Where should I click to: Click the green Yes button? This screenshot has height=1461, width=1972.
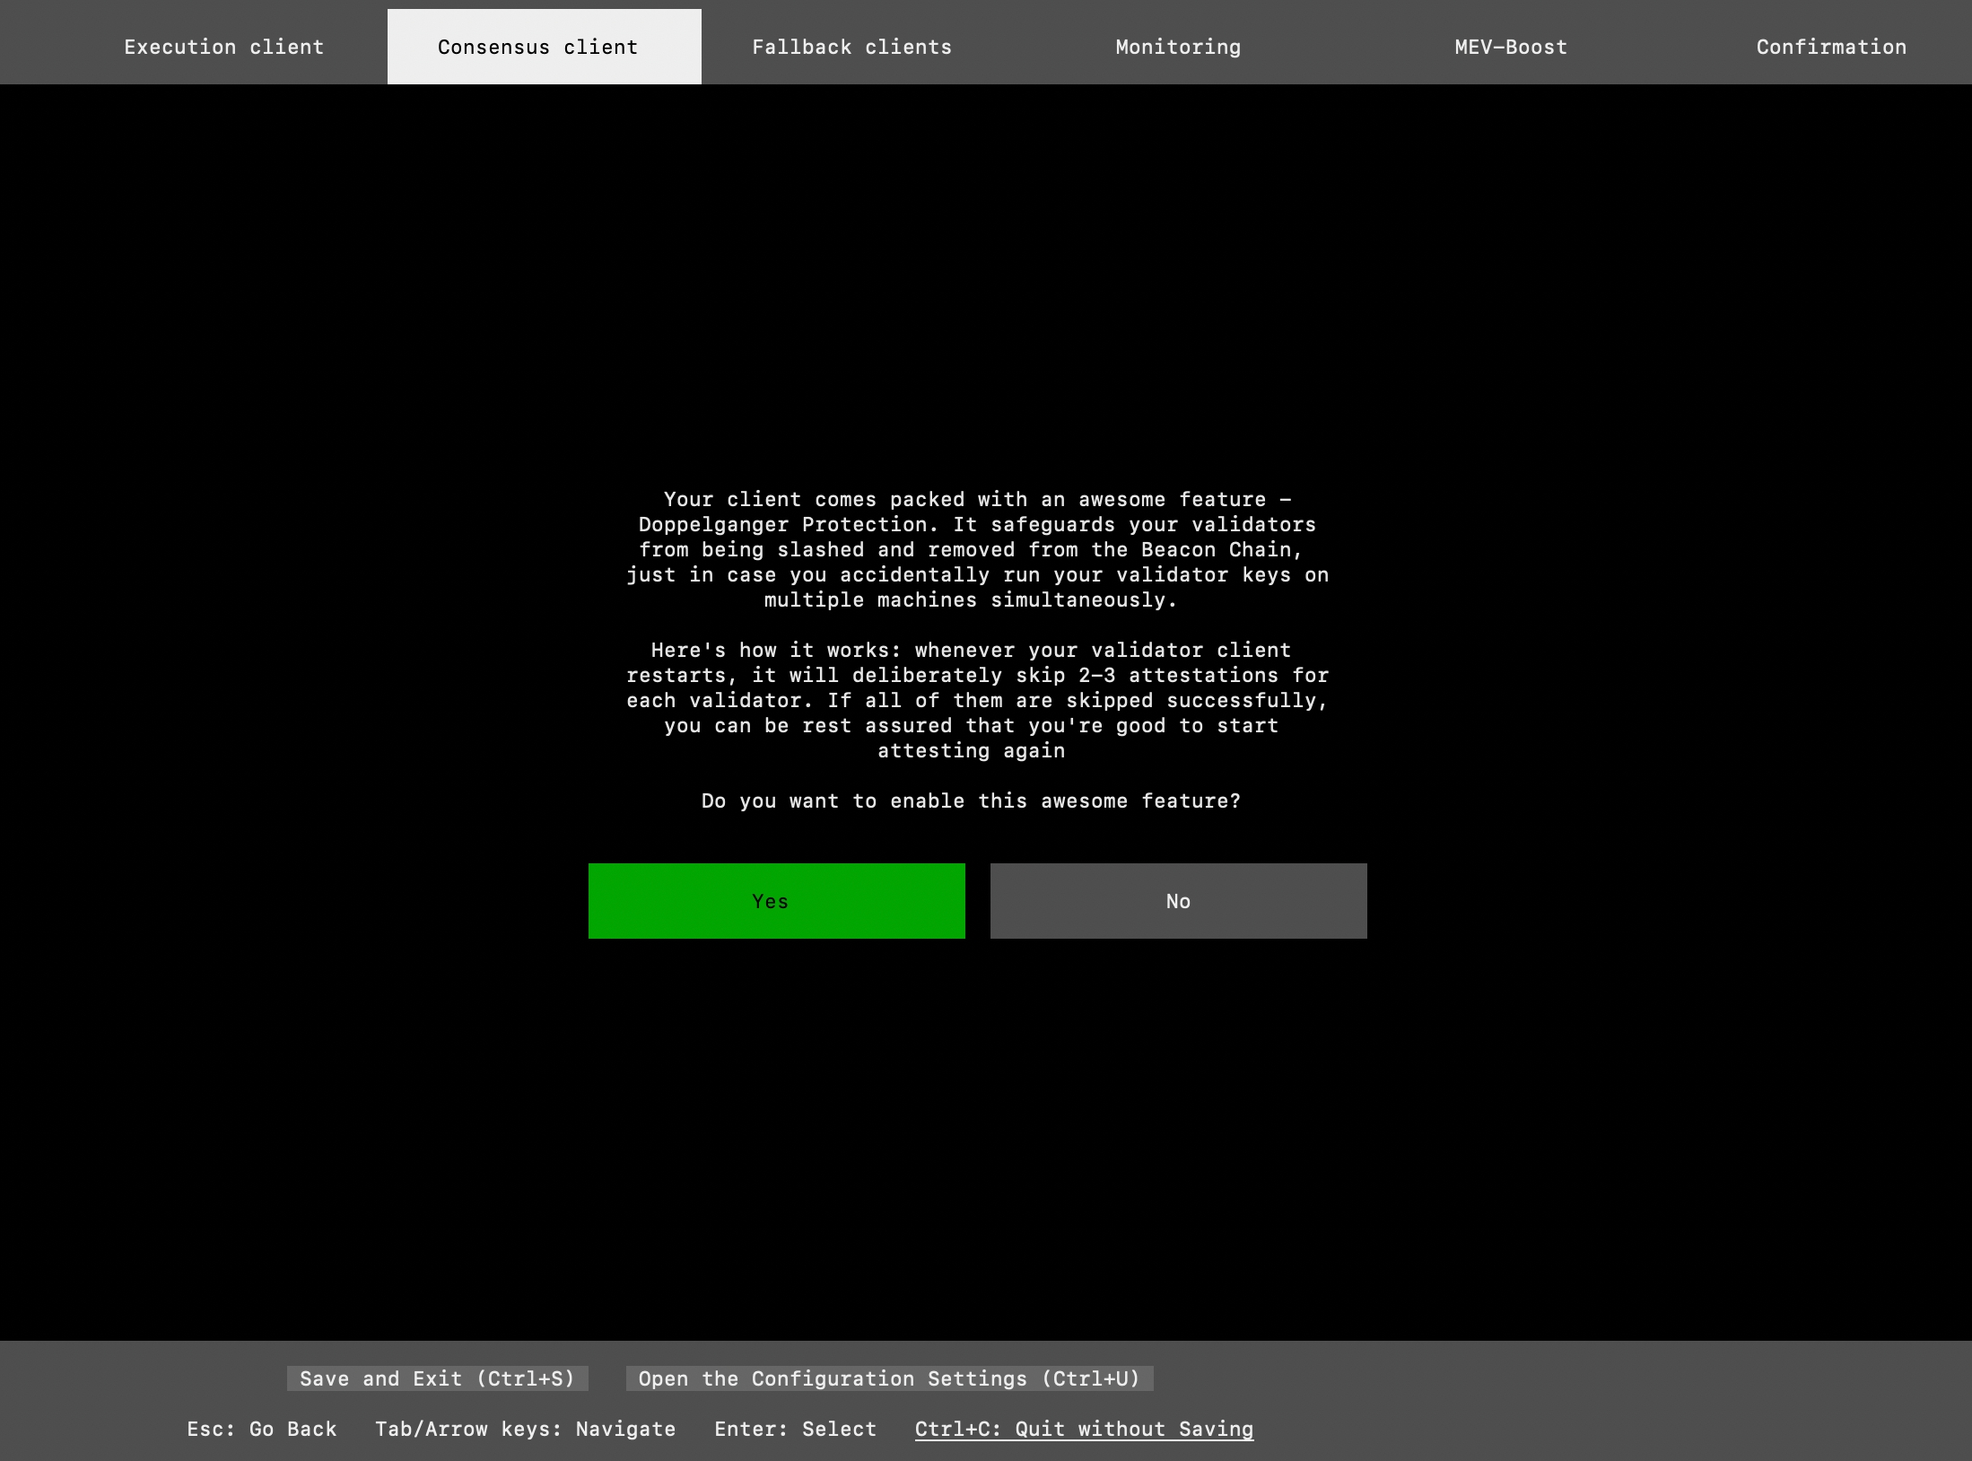[776, 901]
